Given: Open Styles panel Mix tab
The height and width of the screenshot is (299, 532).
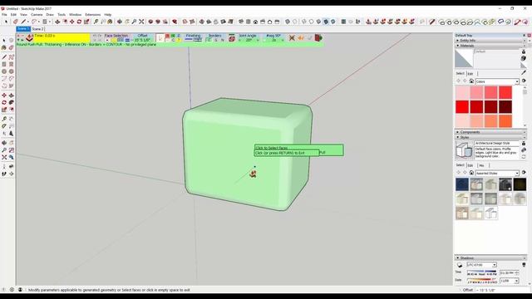Looking at the screenshot, I should (482, 165).
